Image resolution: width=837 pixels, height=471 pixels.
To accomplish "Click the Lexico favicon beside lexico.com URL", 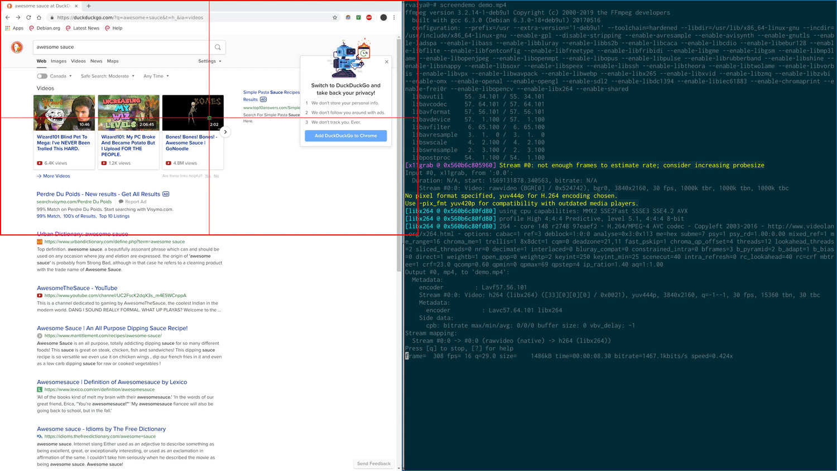I will [x=40, y=390].
